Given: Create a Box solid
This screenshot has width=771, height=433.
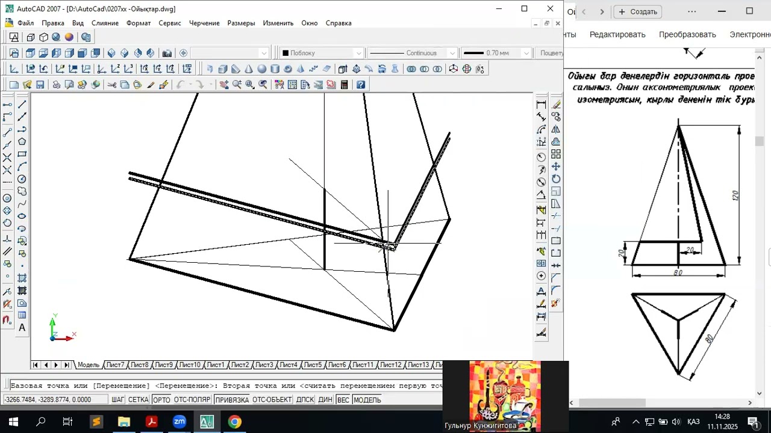Looking at the screenshot, I should (222, 69).
